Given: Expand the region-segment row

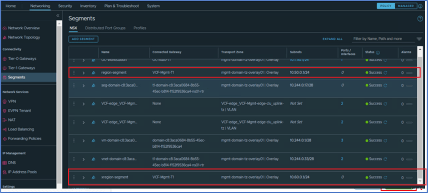Looking at the screenshot, I should tap(84, 72).
